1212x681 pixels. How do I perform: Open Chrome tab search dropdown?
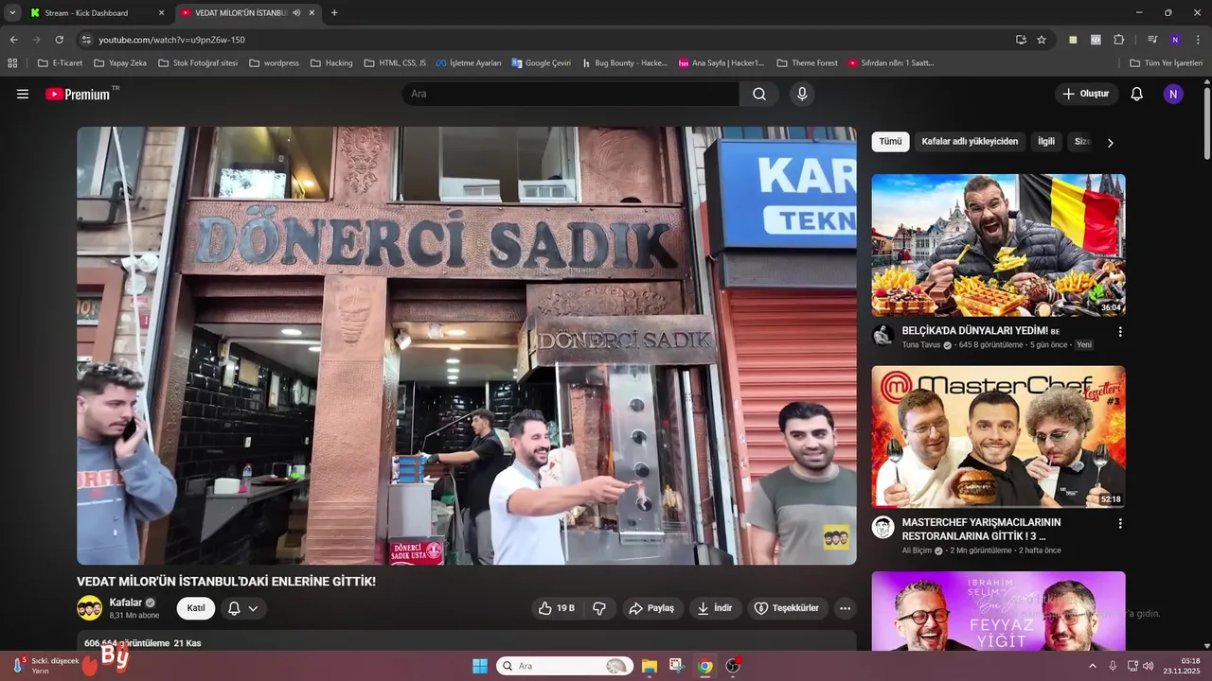12,12
